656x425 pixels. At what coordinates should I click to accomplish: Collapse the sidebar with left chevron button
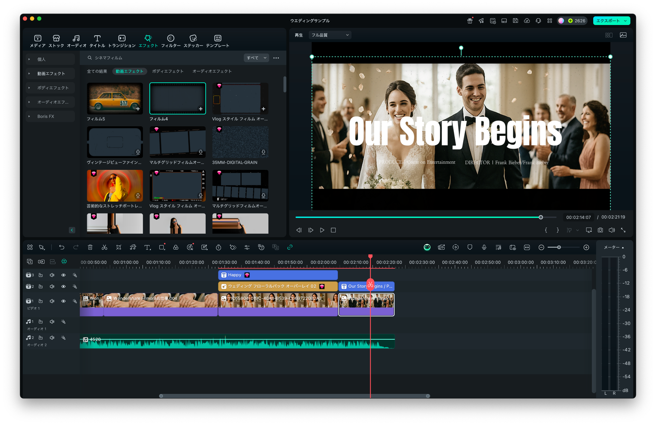[72, 230]
